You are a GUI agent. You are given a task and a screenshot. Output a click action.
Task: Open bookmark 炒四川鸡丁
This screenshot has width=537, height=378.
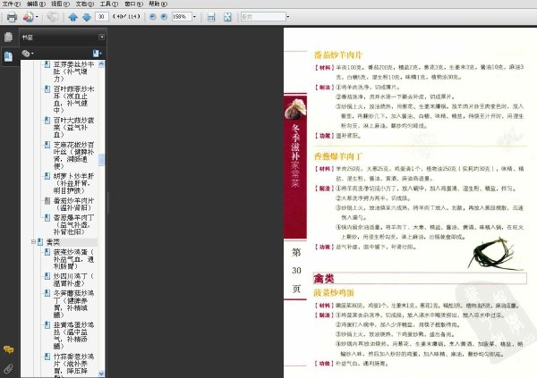[x=73, y=280]
